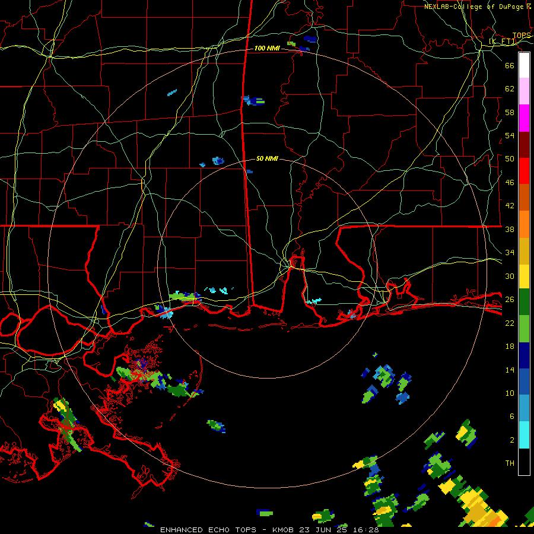Click the legend value "38"
The image size is (534, 534).
pyautogui.click(x=510, y=230)
